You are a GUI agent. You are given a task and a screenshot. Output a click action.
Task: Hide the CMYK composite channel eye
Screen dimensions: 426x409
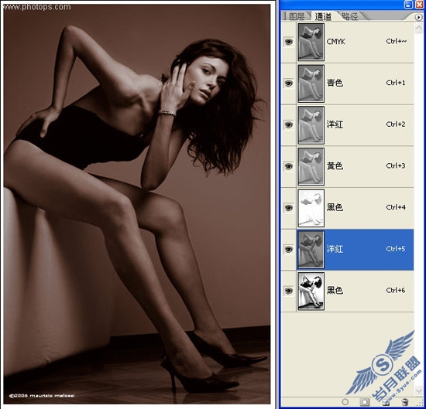[289, 42]
